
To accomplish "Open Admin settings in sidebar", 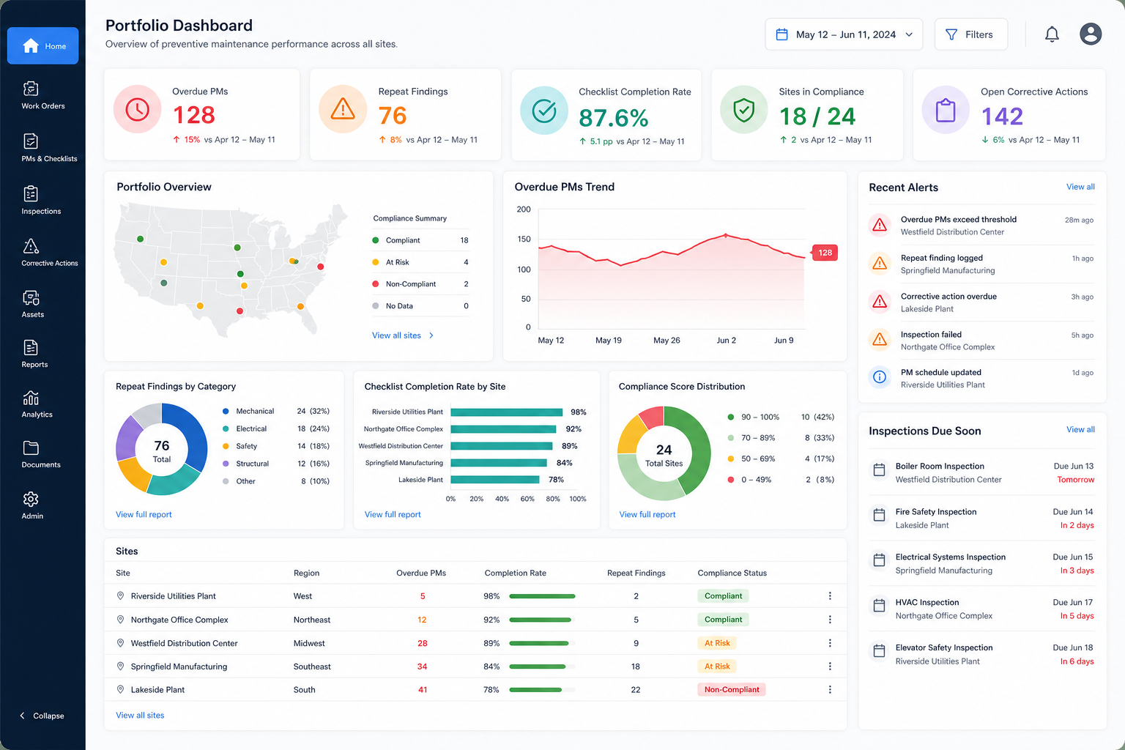I will click(x=32, y=505).
